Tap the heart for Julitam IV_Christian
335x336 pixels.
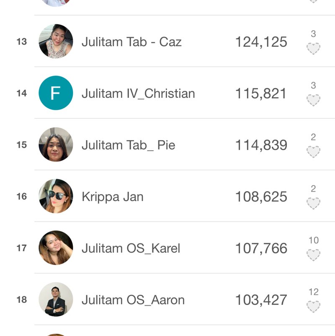313,100
